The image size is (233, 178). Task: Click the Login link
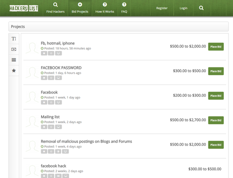(x=183, y=8)
